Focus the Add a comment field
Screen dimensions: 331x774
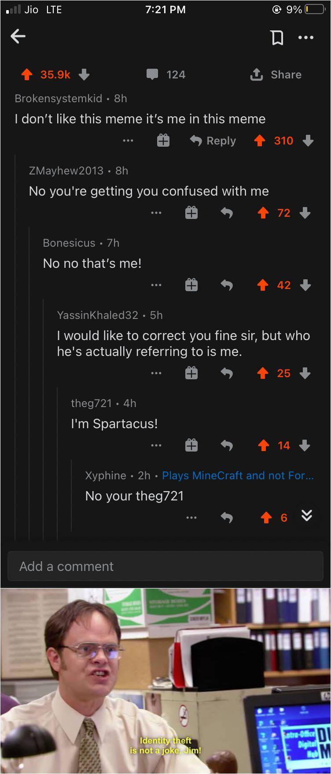pos(165,566)
